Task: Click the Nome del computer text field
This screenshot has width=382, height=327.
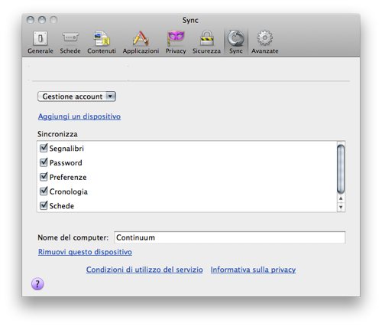Action: tap(230, 237)
